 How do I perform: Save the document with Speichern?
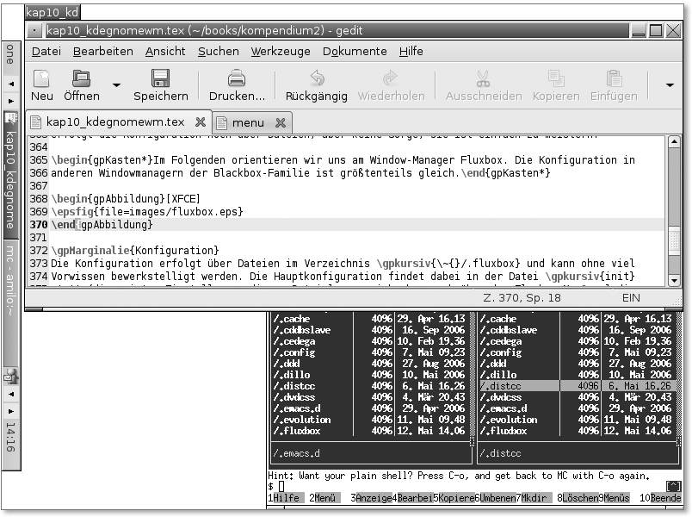pos(160,80)
